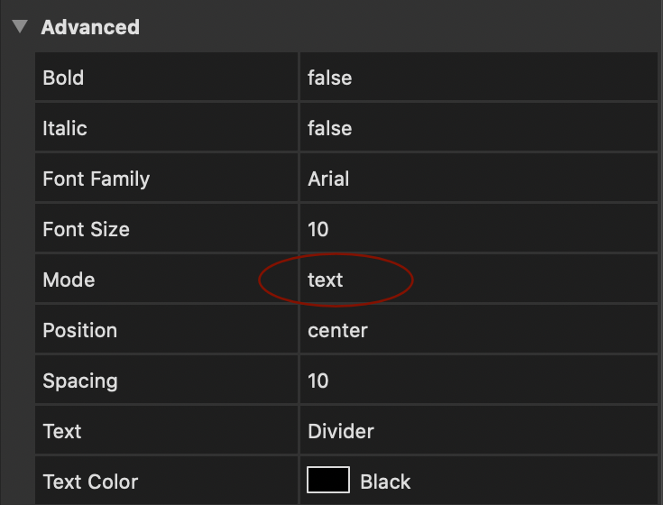Select the Position property label

pos(79,330)
